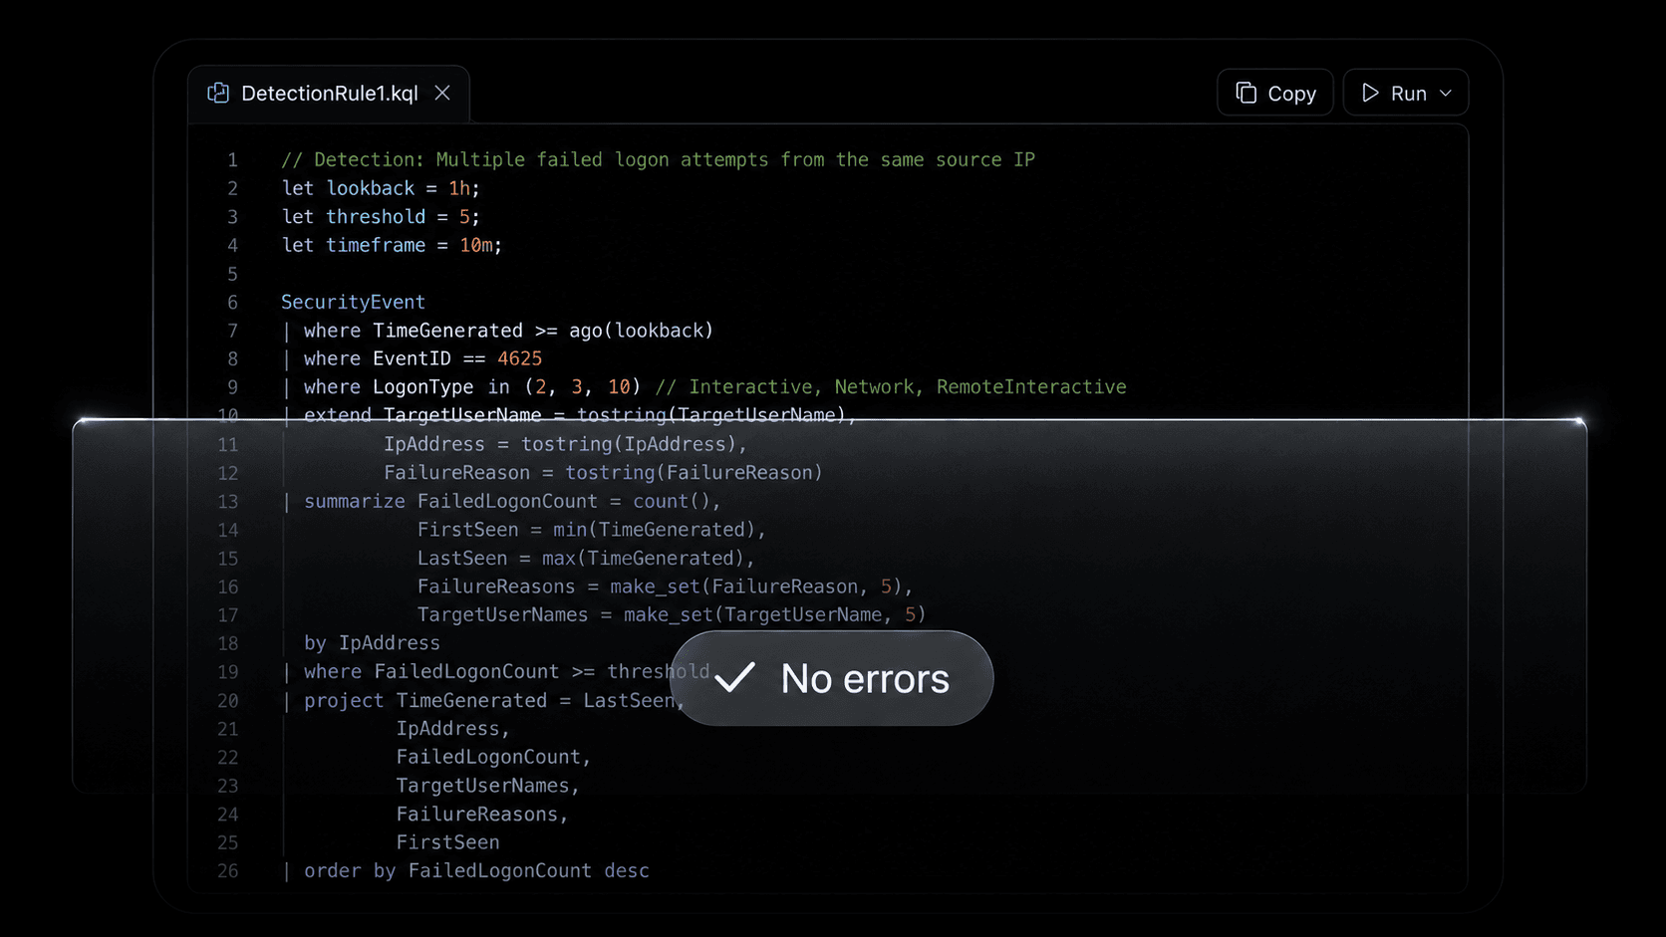Screen dimensions: 1666x937
Task: Click 'FailedLogonCount >=' on line 19
Action: tap(484, 671)
